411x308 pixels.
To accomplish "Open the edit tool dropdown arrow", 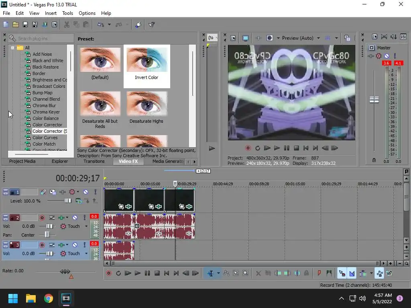I will pos(218,274).
